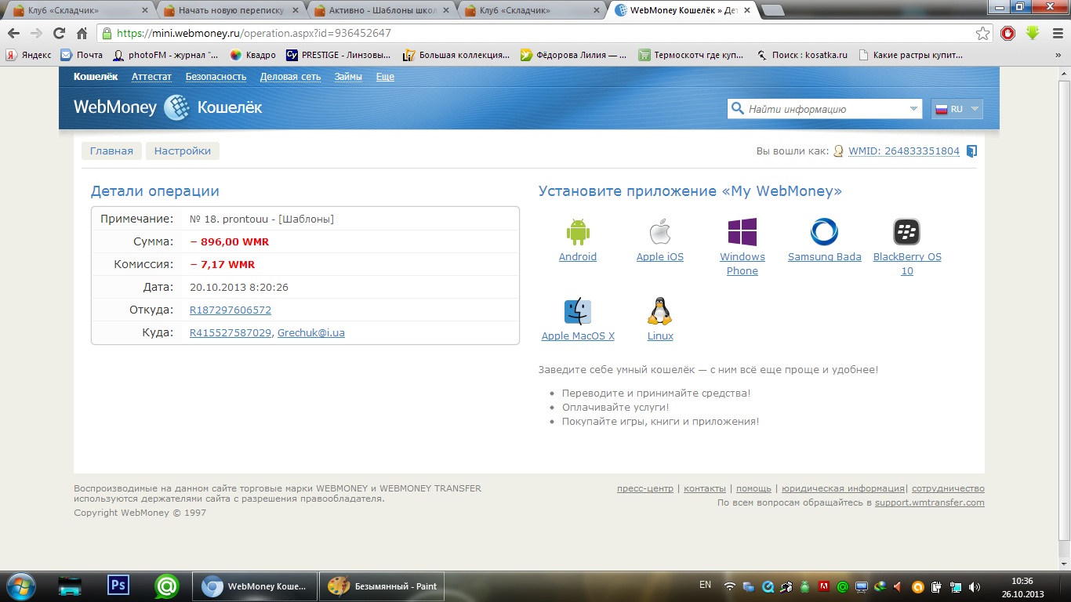
Task: Go back with the browser back arrow
Action: click(14, 34)
